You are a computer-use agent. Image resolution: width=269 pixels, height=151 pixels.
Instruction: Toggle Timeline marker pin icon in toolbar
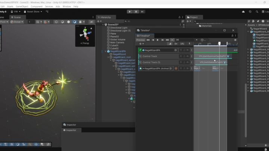189,44
